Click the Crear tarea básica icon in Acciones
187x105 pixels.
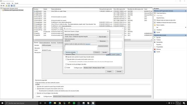pyautogui.click(x=155, y=13)
